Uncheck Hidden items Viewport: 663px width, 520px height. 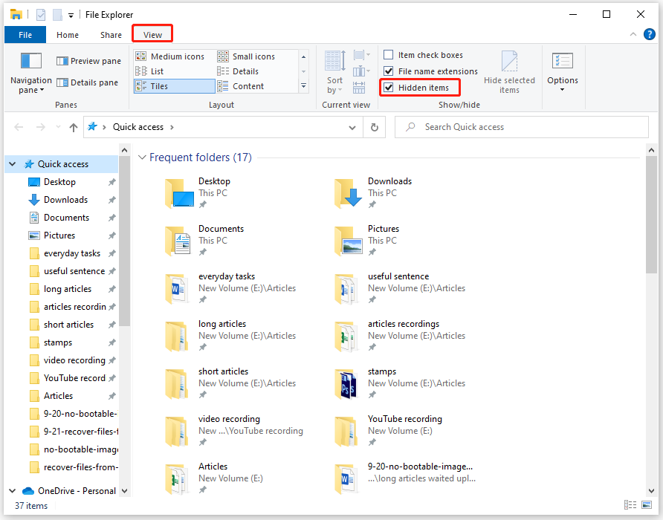point(388,88)
